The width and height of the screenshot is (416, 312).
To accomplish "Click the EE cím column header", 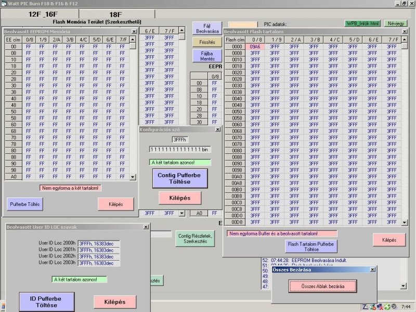I will pos(14,40).
